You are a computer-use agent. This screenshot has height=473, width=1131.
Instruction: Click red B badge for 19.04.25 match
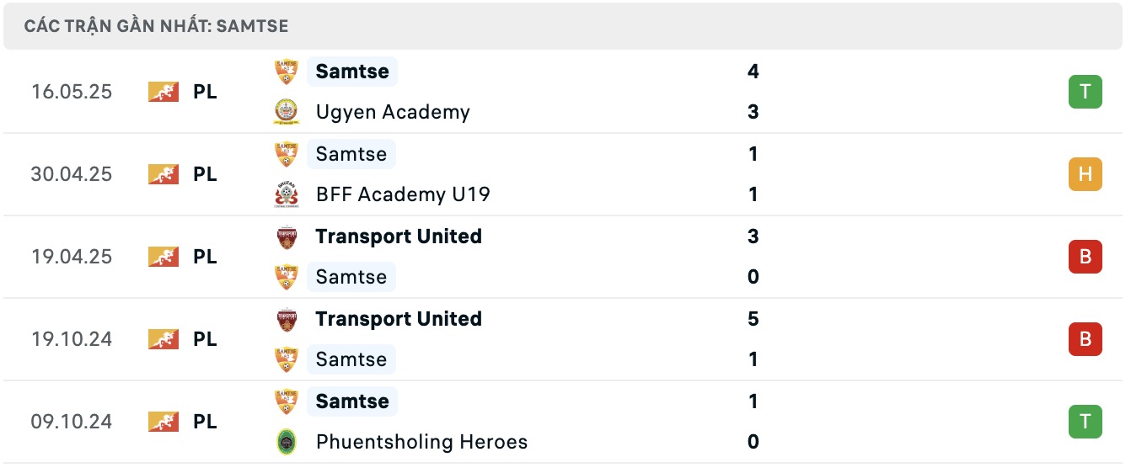click(x=1085, y=257)
